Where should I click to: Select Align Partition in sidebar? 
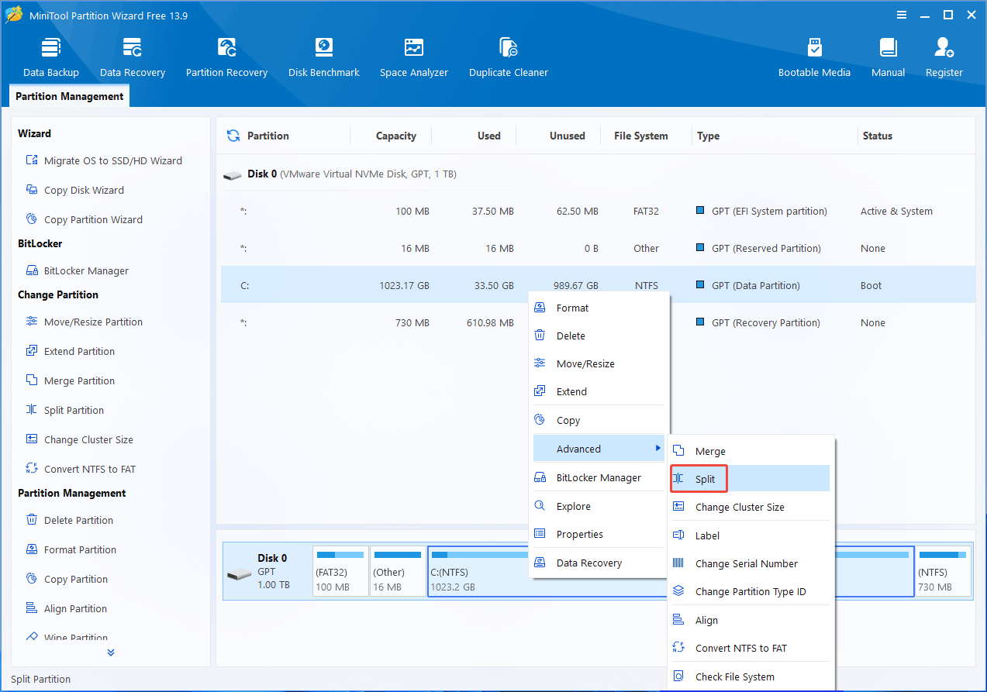pos(66,608)
